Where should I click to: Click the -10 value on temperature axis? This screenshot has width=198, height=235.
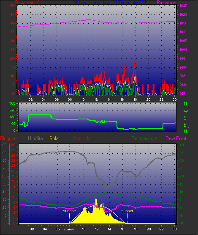(182, 223)
